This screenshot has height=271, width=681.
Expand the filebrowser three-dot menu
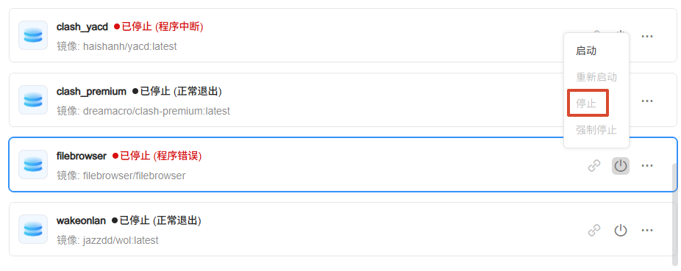[647, 166]
